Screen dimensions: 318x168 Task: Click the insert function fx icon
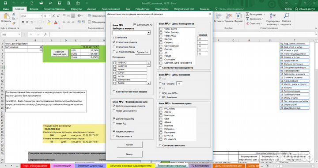[x=45, y=34]
